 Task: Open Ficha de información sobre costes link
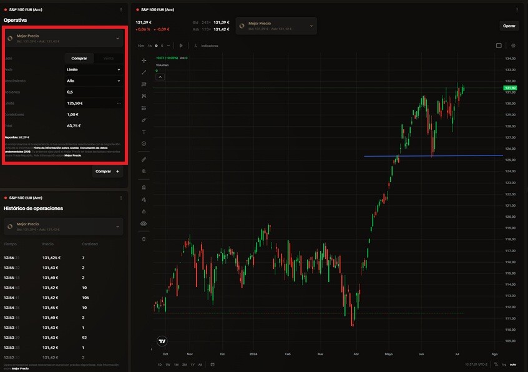coord(56,148)
